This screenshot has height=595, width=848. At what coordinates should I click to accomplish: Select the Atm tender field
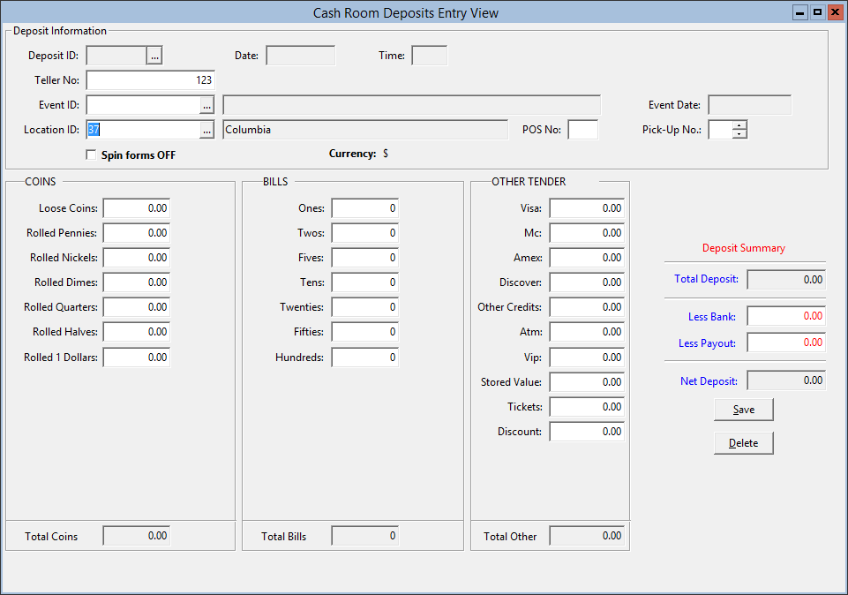coord(587,332)
